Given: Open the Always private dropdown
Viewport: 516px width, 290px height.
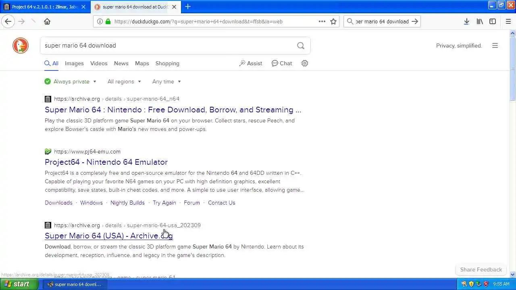Looking at the screenshot, I should (x=71, y=81).
